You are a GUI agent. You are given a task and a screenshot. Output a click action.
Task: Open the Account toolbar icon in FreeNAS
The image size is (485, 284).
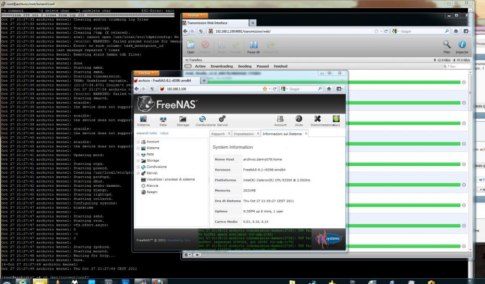(280, 121)
